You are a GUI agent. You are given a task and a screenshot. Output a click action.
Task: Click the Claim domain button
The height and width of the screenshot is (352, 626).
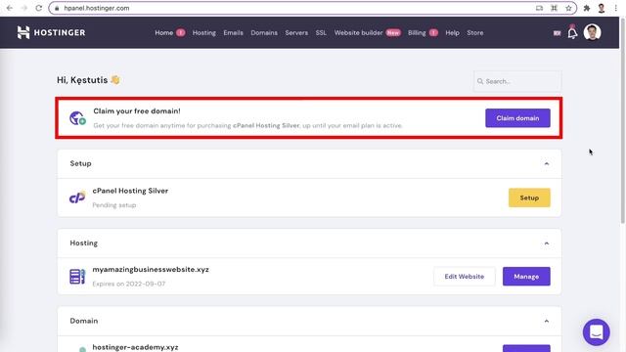(517, 118)
